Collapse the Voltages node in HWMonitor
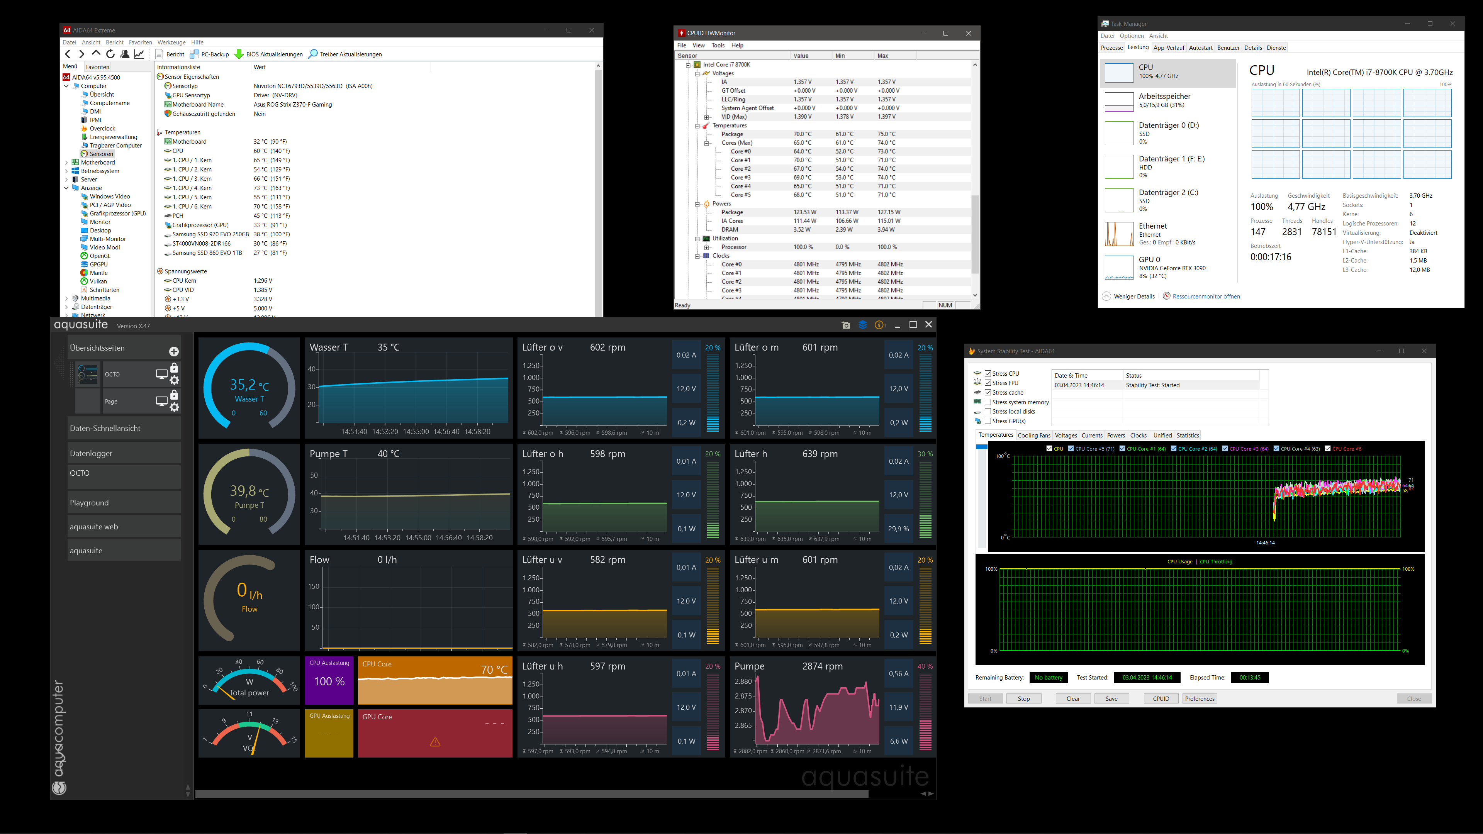The width and height of the screenshot is (1483, 834). coord(697,74)
